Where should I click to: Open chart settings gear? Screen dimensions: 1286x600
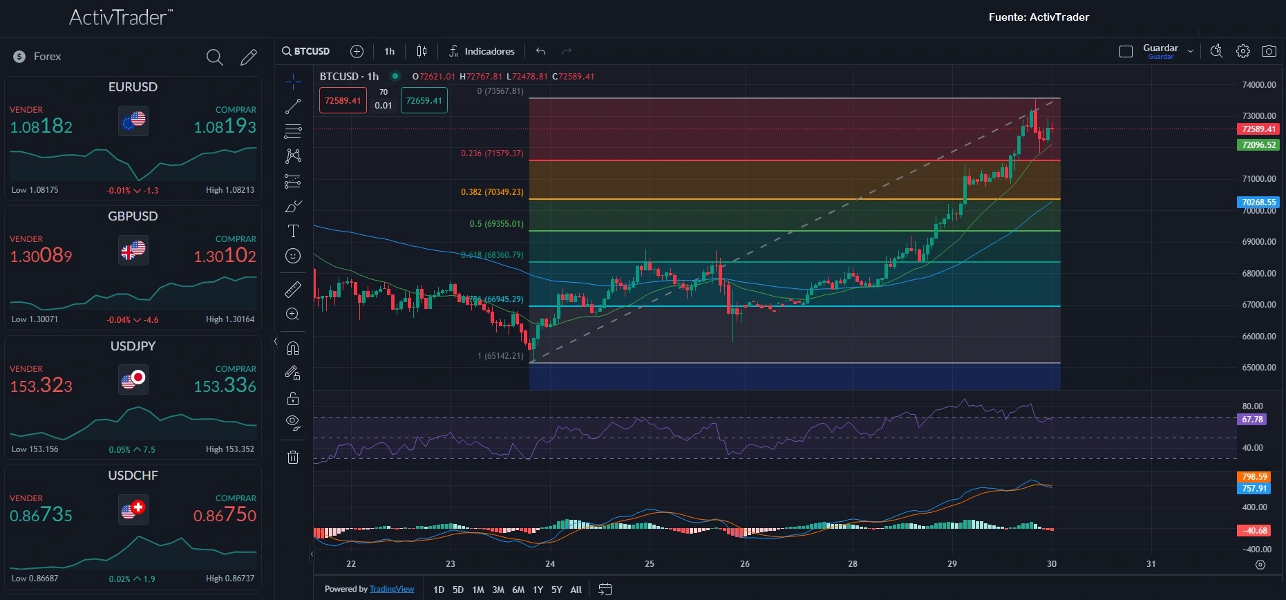tap(1243, 51)
